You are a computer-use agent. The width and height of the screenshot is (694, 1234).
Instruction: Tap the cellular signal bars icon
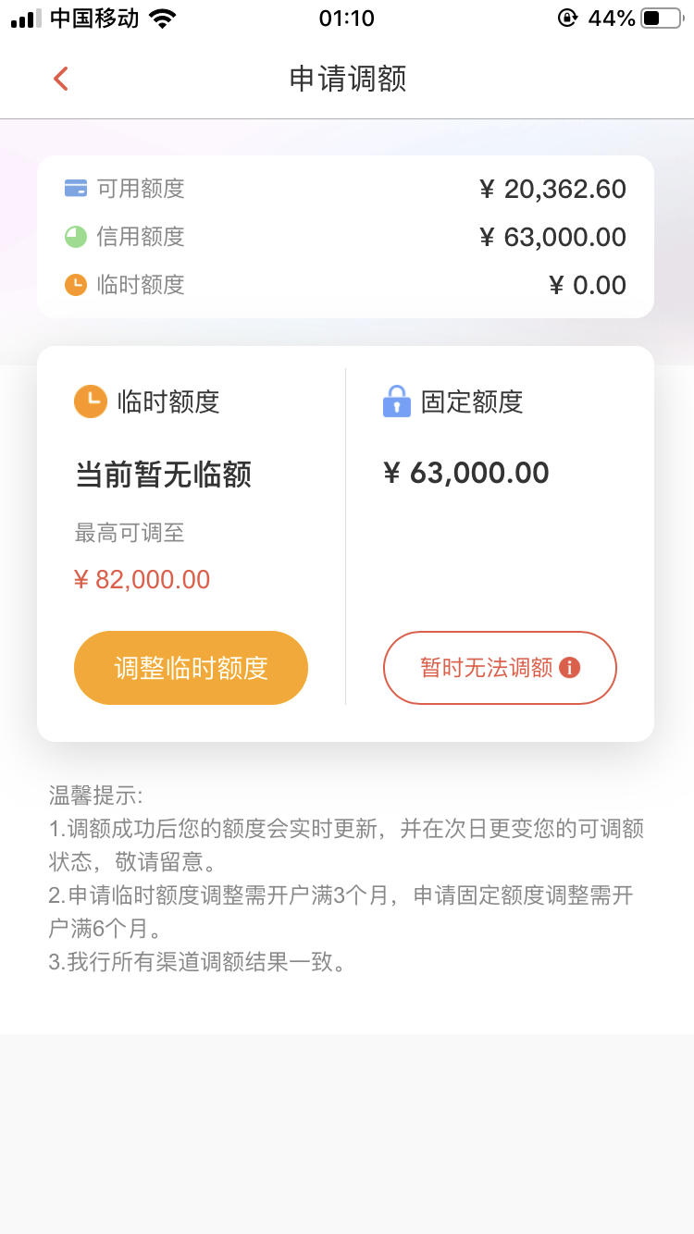pos(26,19)
